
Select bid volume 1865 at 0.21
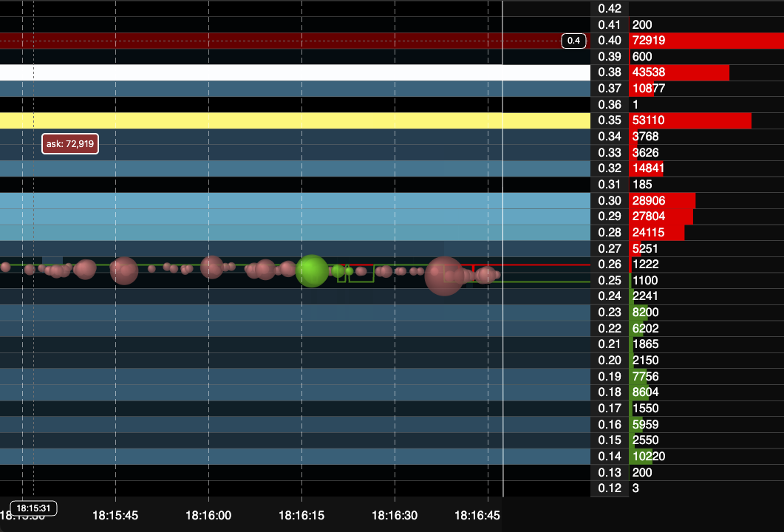pyautogui.click(x=646, y=344)
